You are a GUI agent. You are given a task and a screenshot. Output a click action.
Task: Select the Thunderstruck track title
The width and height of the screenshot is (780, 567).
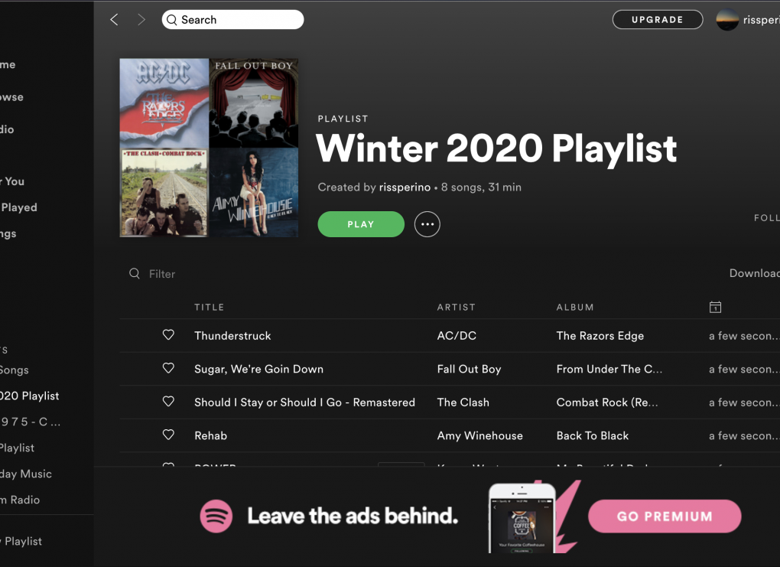click(x=232, y=335)
